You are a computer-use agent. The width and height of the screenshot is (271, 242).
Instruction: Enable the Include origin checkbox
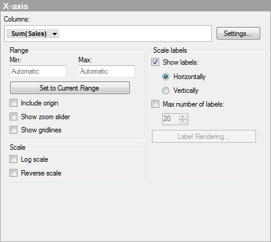pos(13,103)
